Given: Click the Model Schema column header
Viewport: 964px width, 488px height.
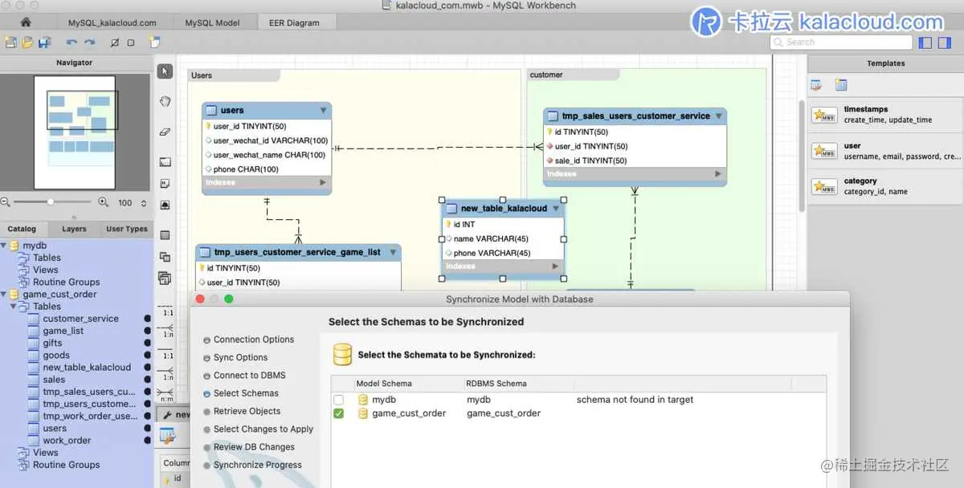Looking at the screenshot, I should [x=384, y=384].
